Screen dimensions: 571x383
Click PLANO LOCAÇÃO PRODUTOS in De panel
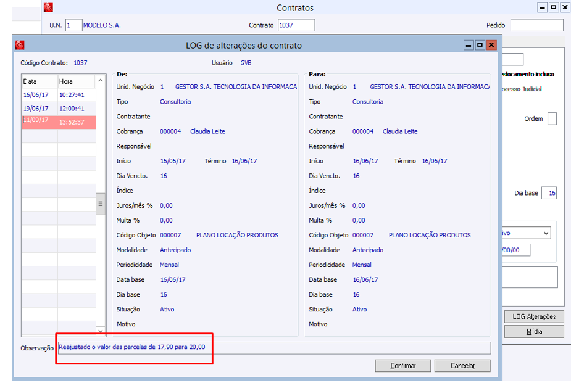[237, 236]
